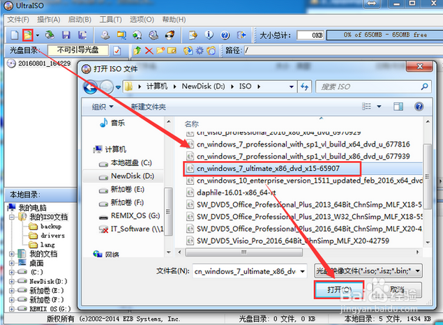Click the Back arrow in Open dialog

click(x=91, y=86)
